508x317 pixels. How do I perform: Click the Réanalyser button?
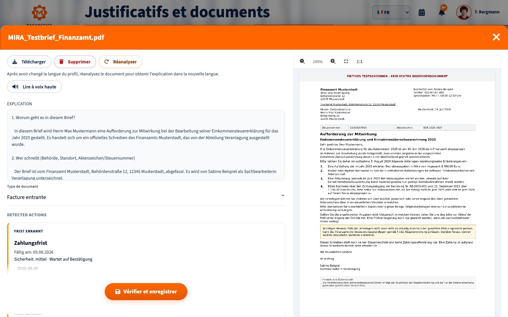(120, 62)
